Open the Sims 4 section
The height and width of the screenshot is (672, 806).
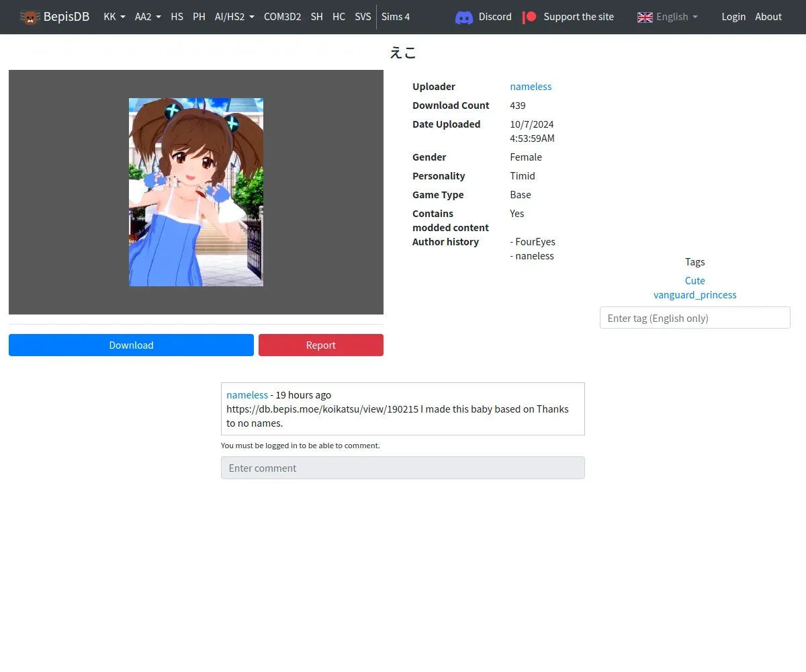coord(396,17)
